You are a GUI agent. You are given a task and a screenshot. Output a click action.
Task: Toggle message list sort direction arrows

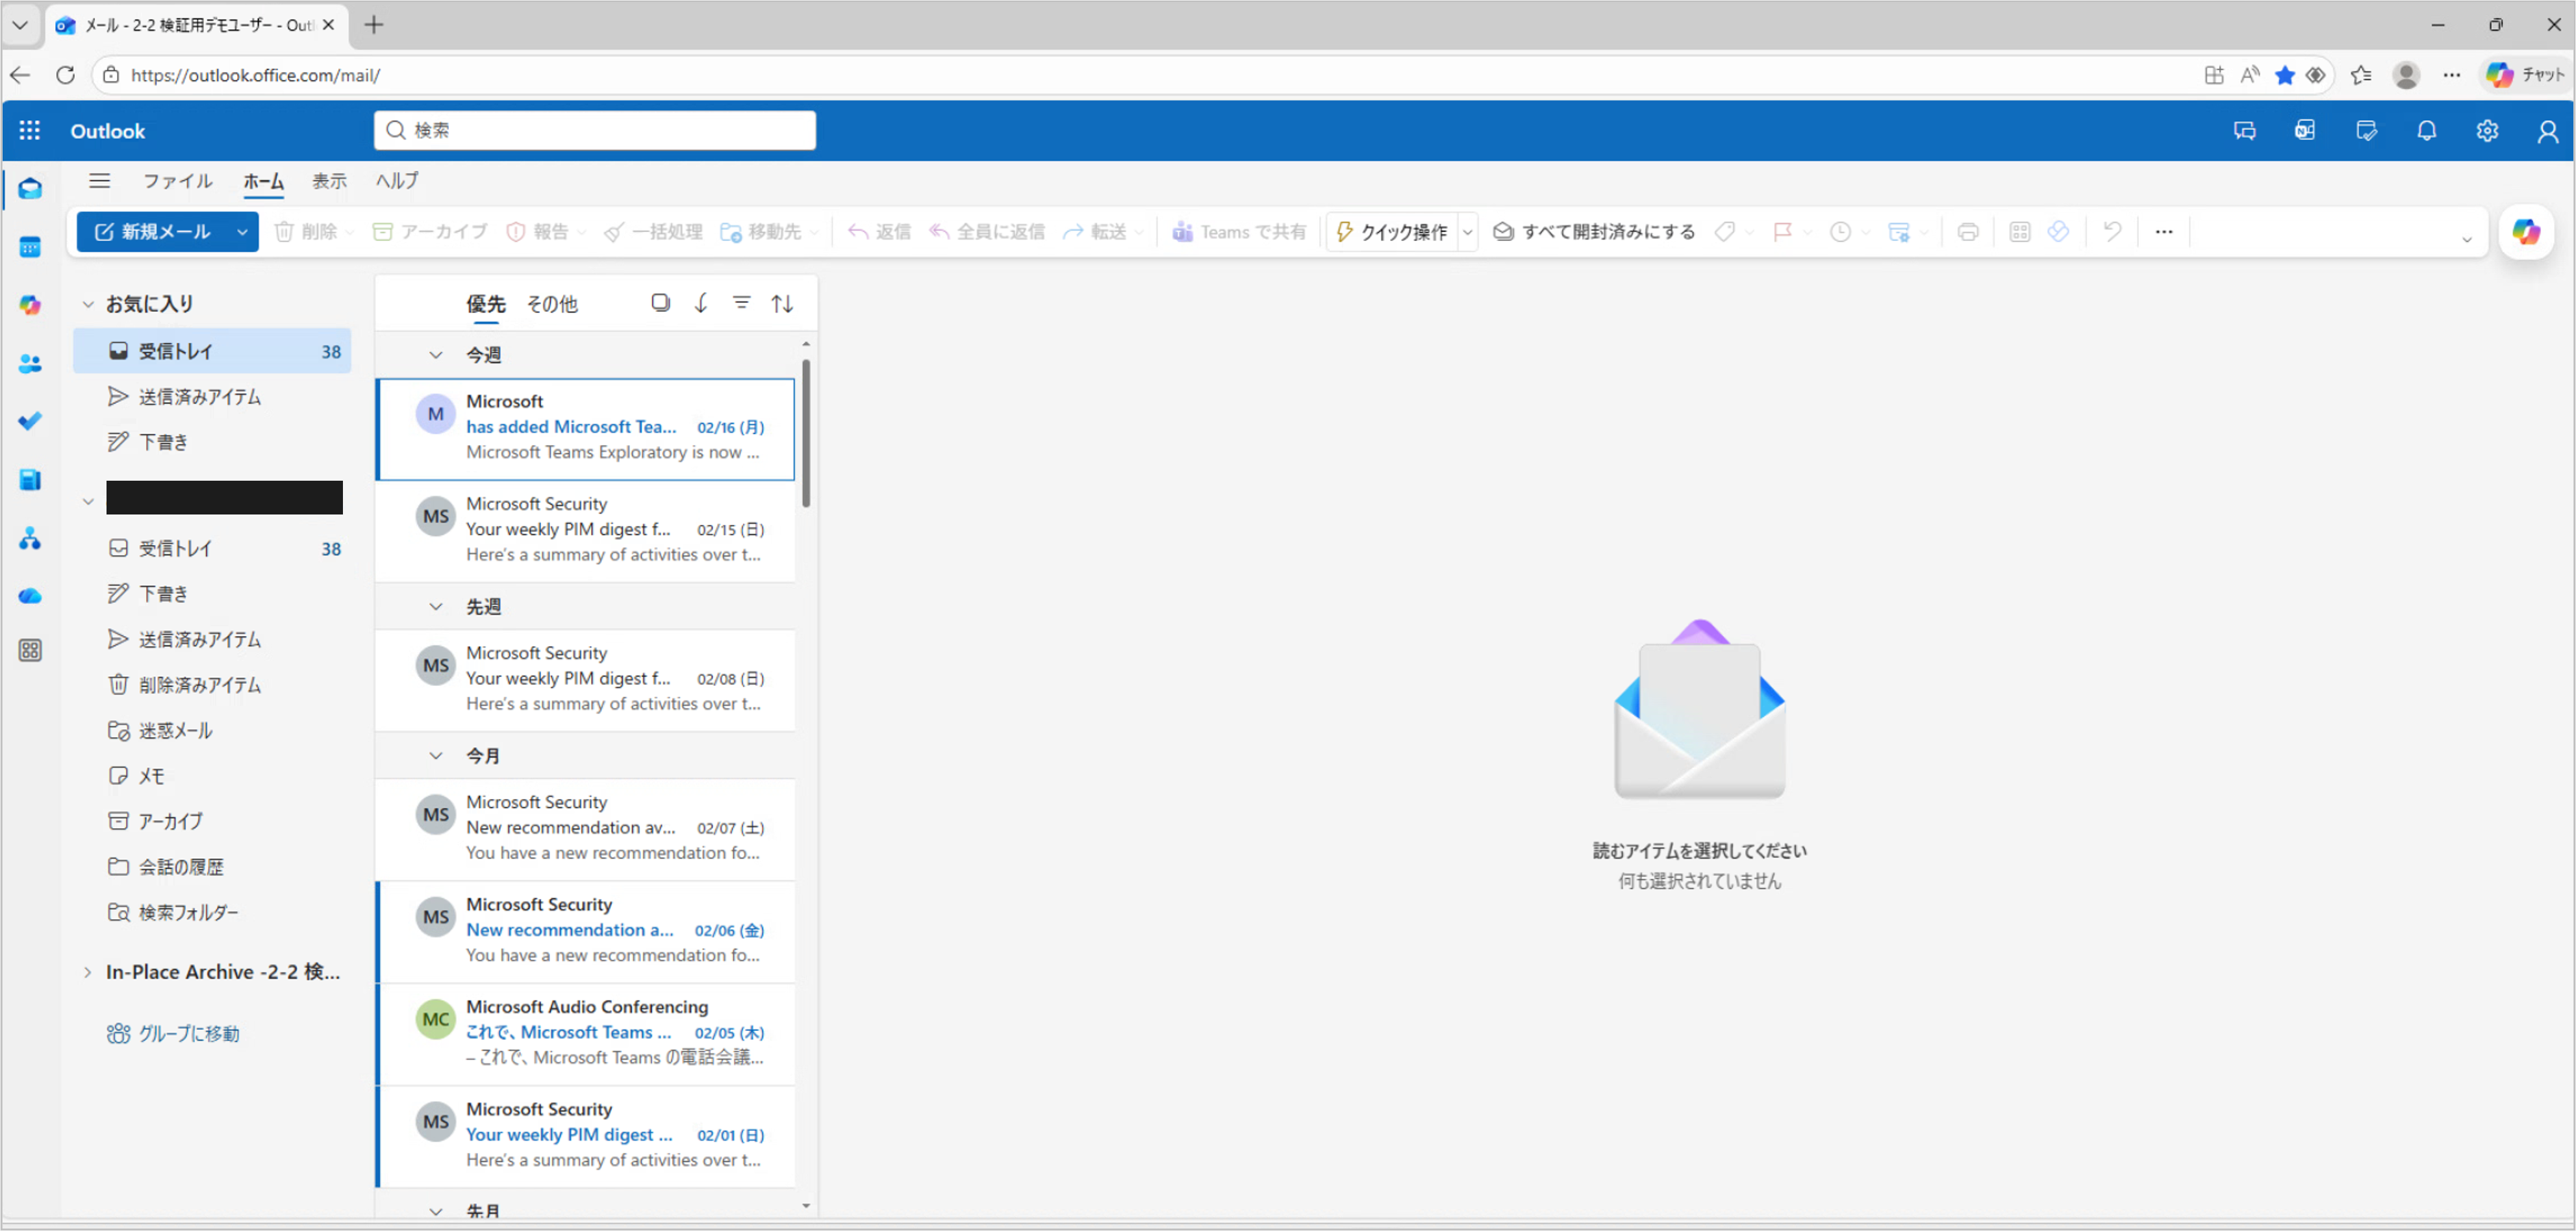pos(782,303)
